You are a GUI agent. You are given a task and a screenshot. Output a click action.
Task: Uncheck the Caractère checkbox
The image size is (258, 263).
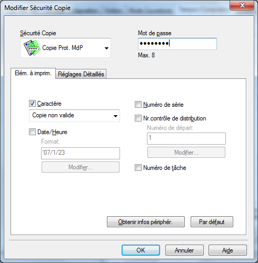[x=32, y=104]
